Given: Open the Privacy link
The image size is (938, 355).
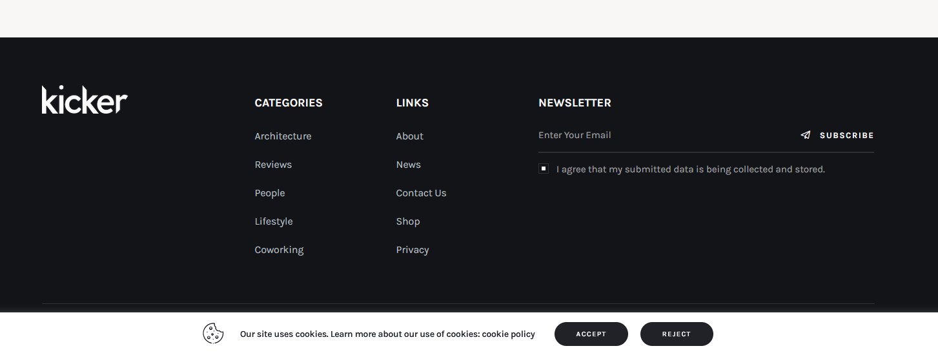Looking at the screenshot, I should coord(413,250).
